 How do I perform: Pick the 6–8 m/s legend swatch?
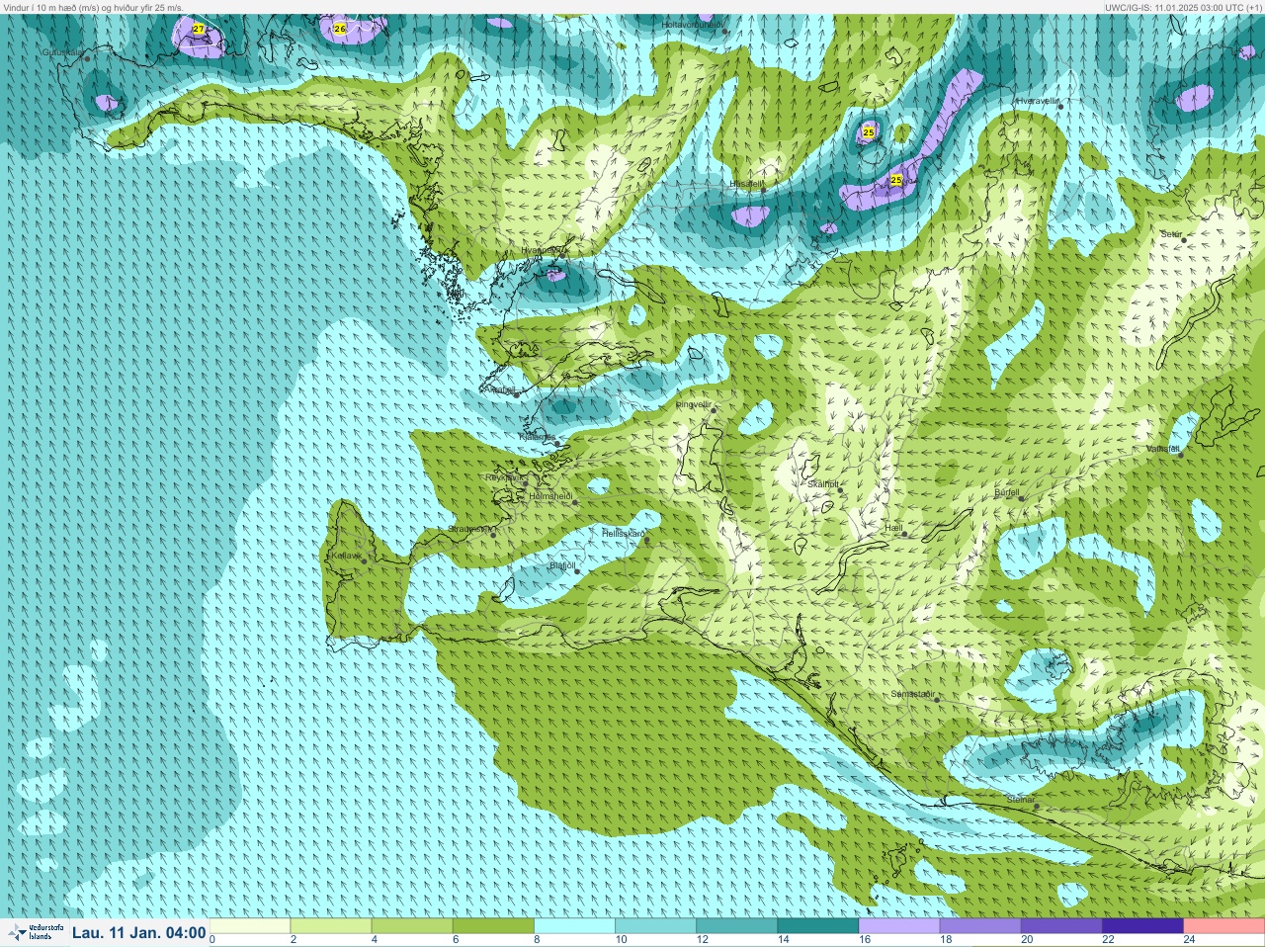tap(493, 926)
